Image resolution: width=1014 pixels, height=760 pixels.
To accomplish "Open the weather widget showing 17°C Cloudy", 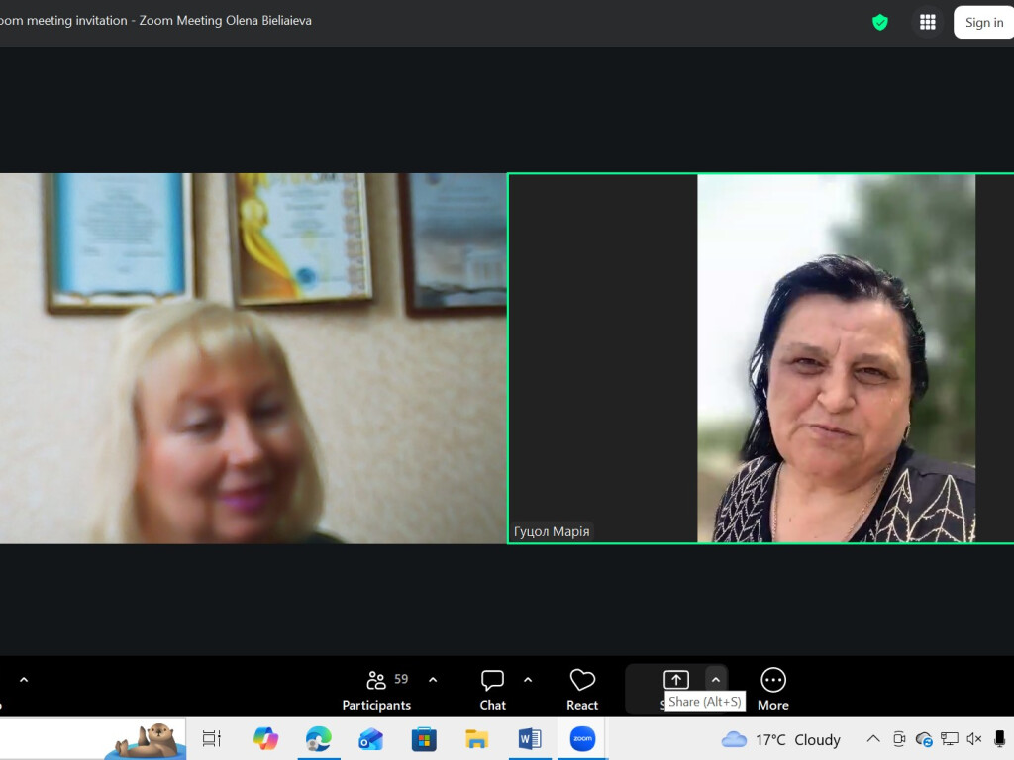I will point(780,739).
